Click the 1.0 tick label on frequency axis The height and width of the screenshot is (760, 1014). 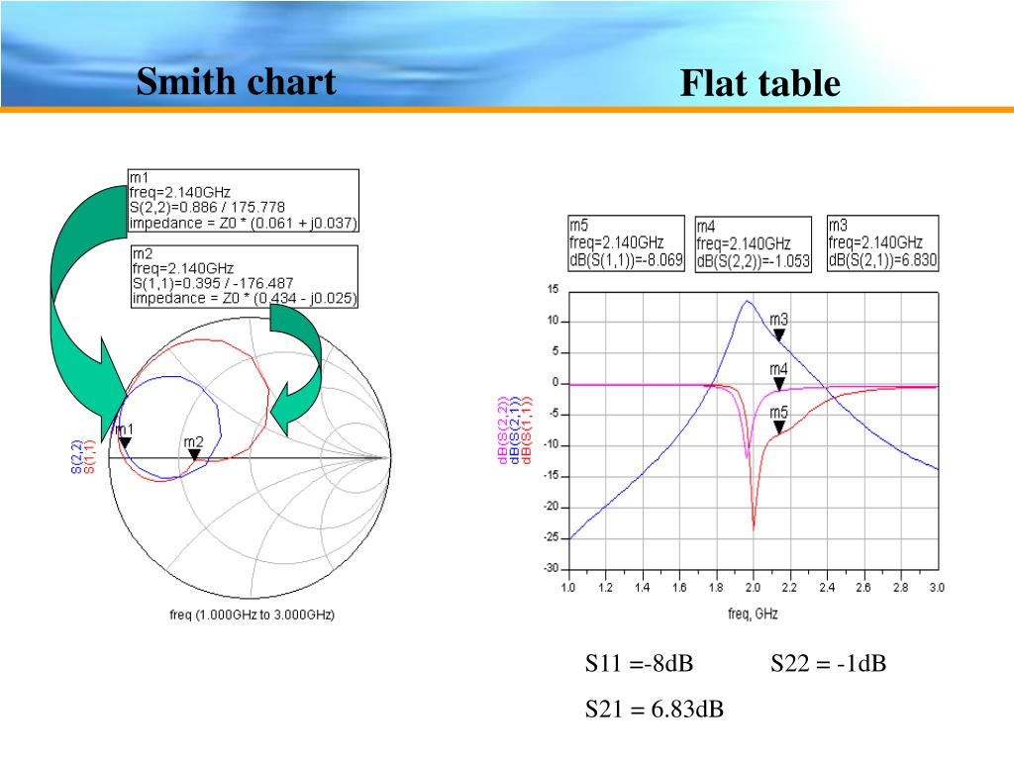(567, 588)
